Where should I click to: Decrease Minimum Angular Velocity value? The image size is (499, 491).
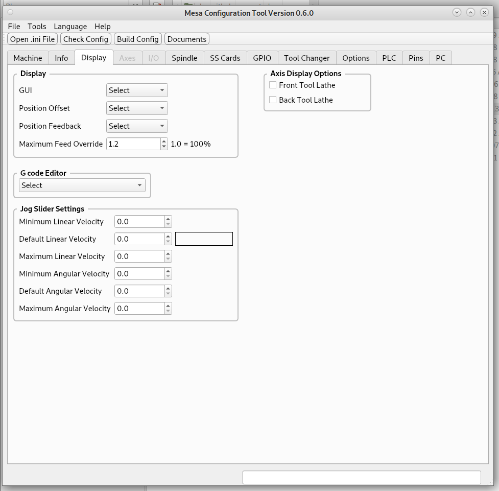[x=168, y=277]
